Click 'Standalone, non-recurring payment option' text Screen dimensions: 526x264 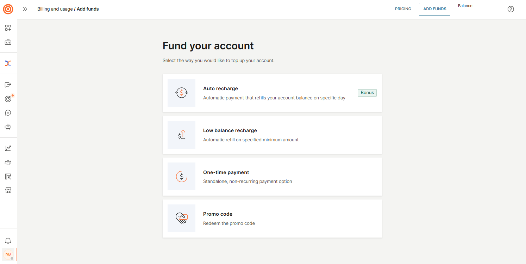[248, 182]
